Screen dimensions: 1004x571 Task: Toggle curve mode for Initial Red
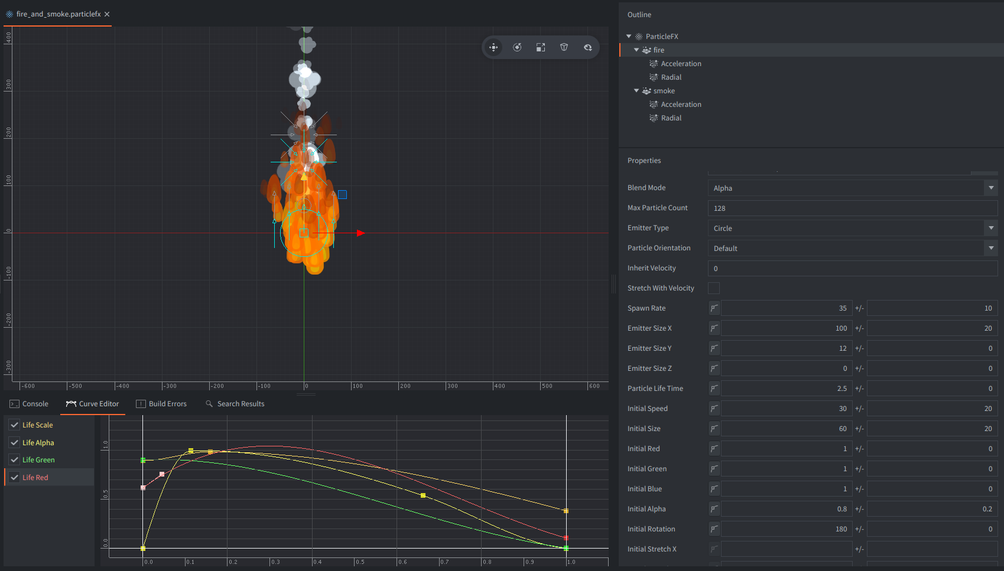coord(714,449)
